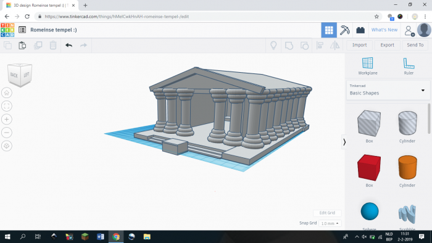Screen dimensions: 432x243
Task: Click the Duplicate toolbar icon
Action: coord(38,45)
